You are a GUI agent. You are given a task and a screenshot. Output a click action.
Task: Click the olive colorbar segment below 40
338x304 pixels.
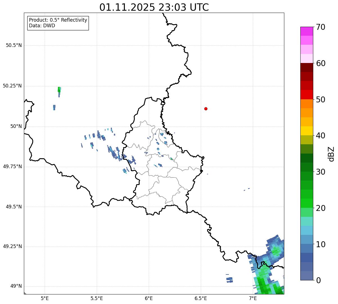[x=307, y=140]
